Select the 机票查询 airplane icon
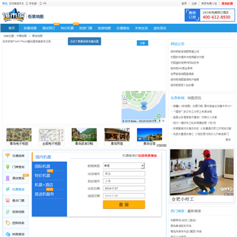The height and width of the screenshot is (237, 237). click(x=8, y=190)
